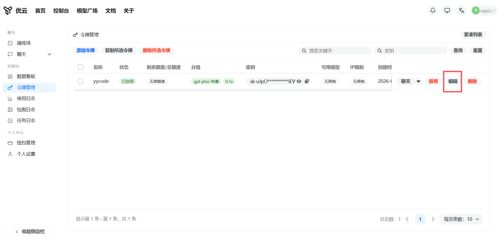Tick the select-all header checkbox
Image resolution: width=500 pixels, height=239 pixels.
point(80,67)
